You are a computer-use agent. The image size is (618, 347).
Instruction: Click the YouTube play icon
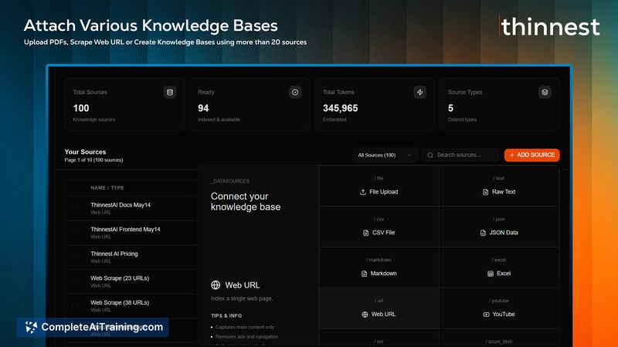pos(486,315)
